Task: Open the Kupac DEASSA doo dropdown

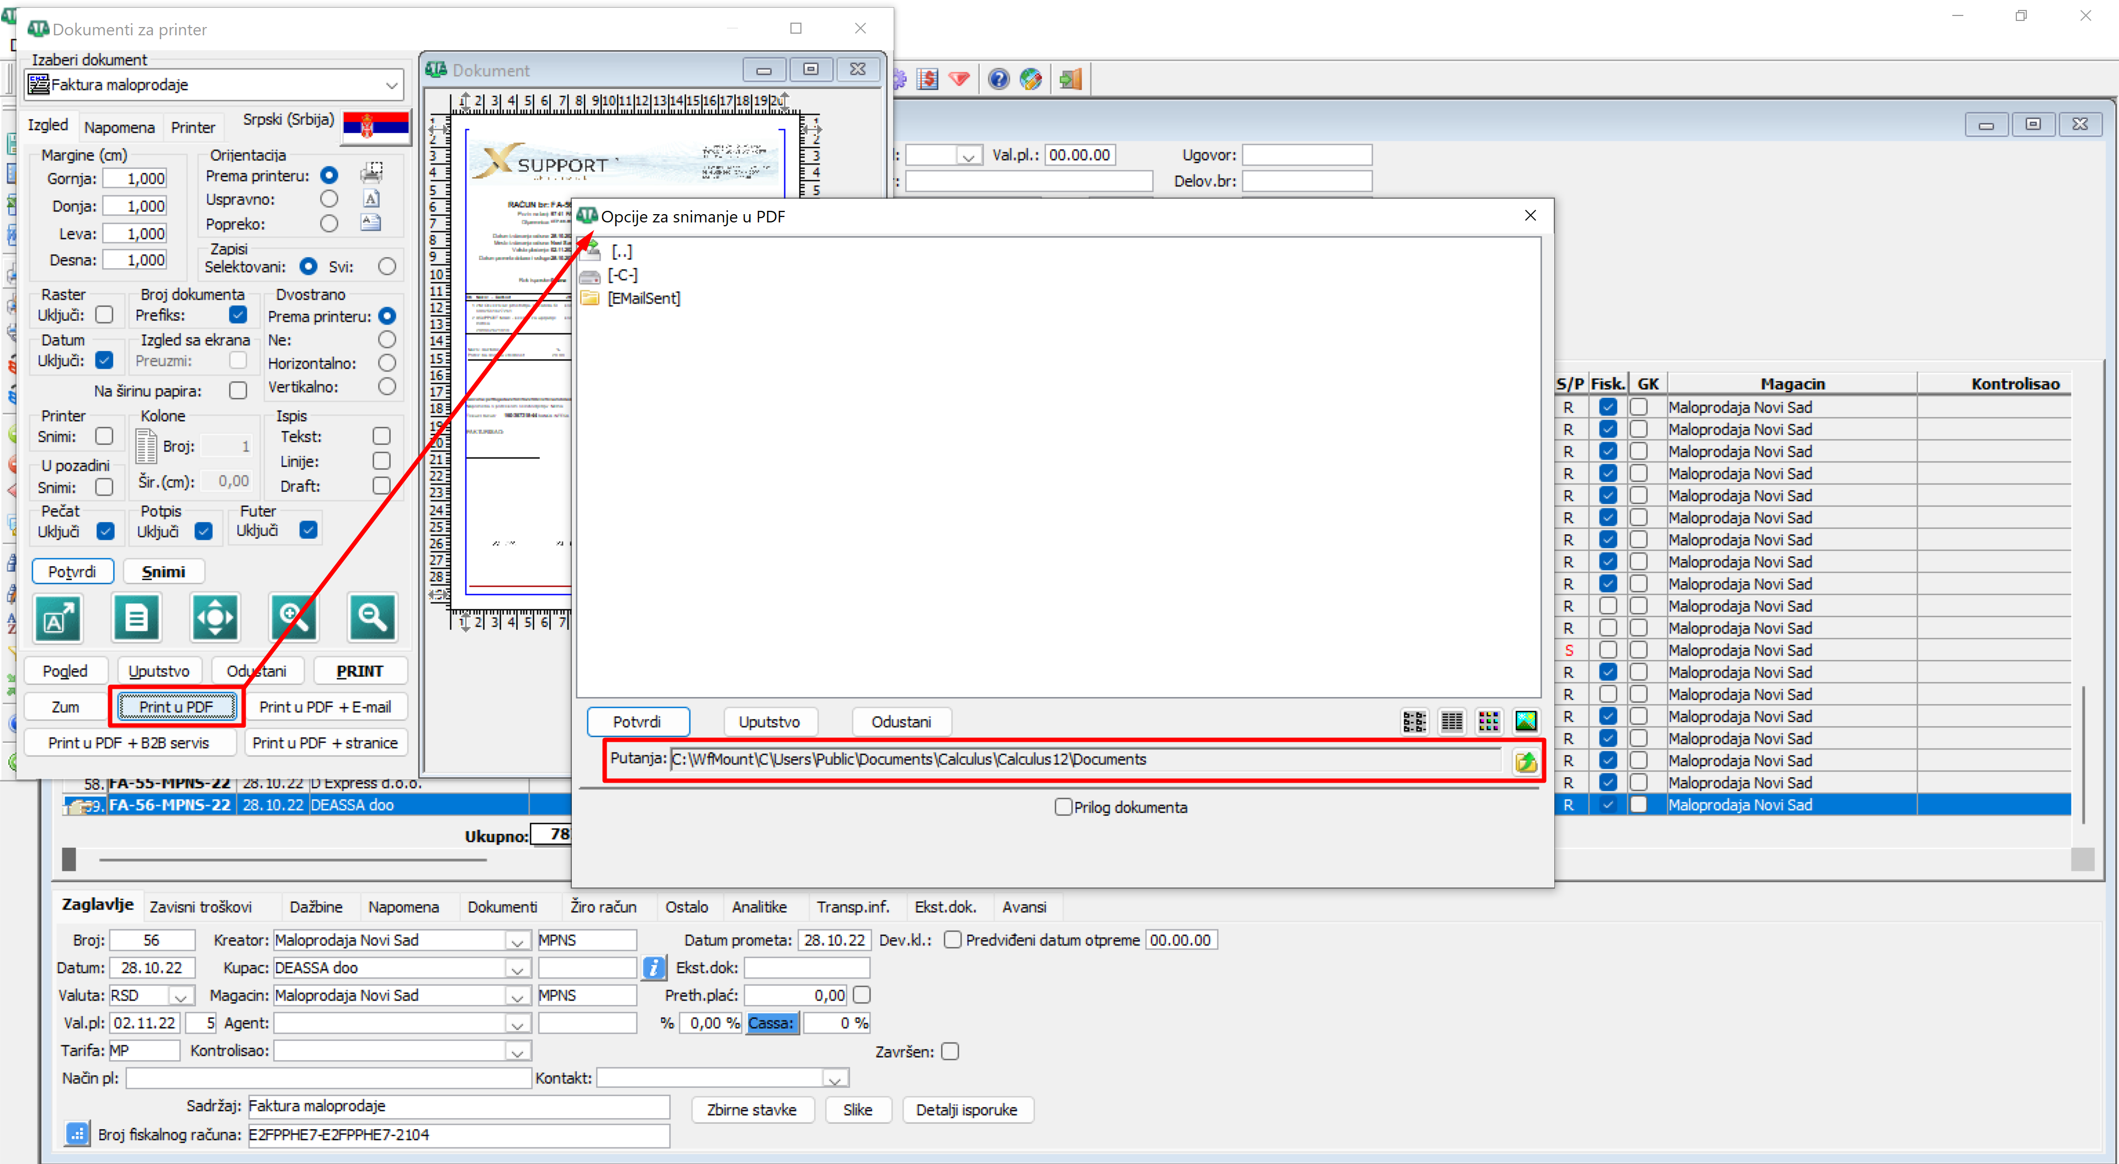Action: [x=517, y=968]
